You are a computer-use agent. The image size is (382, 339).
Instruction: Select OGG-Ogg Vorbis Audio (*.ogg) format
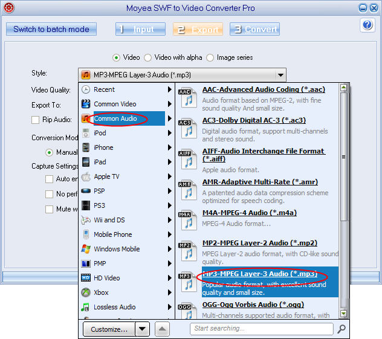click(x=253, y=305)
